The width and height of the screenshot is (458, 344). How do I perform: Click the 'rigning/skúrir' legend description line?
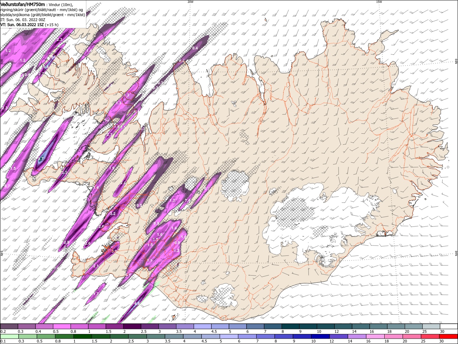42,10
